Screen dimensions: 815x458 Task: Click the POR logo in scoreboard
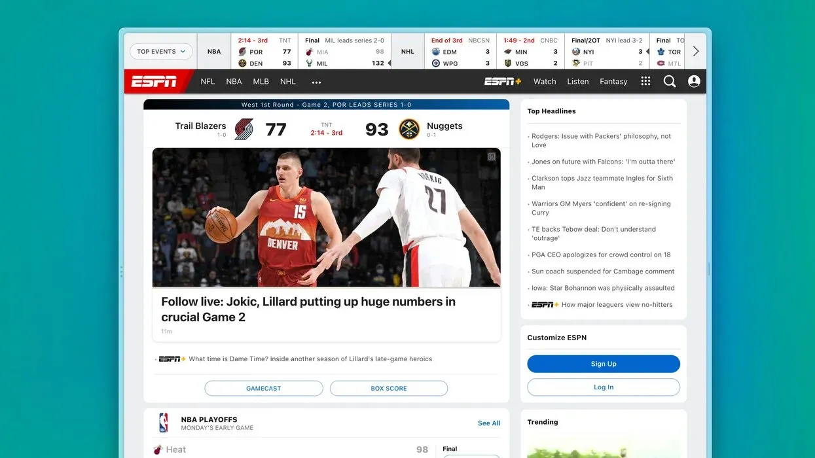tap(242, 52)
